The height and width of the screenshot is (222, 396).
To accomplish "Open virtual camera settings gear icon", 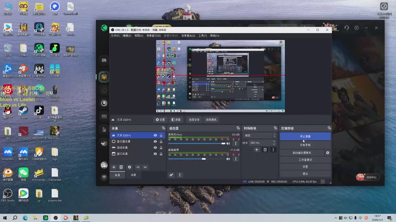I will tap(327, 153).
